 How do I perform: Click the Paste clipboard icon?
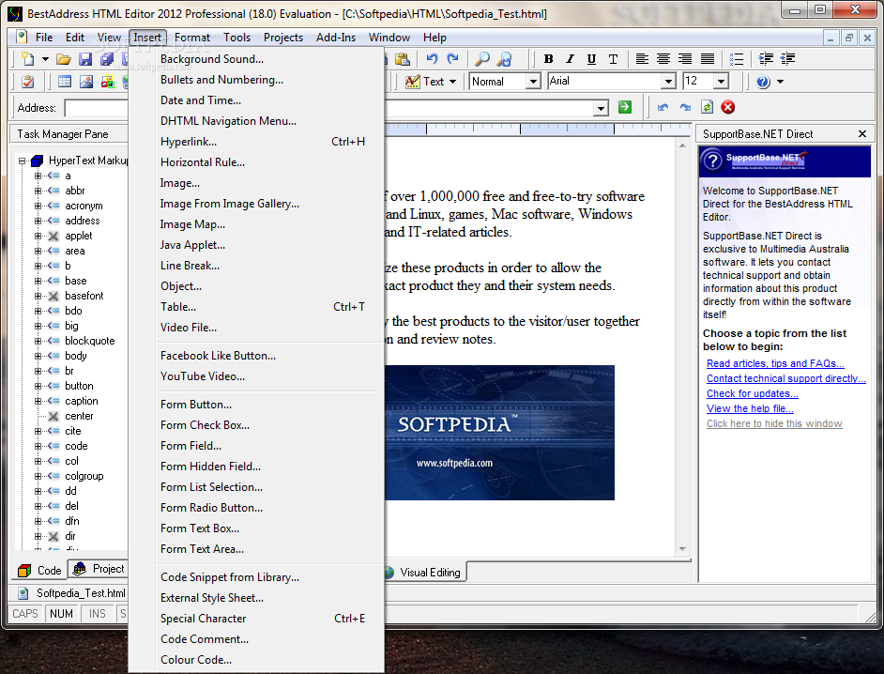403,58
